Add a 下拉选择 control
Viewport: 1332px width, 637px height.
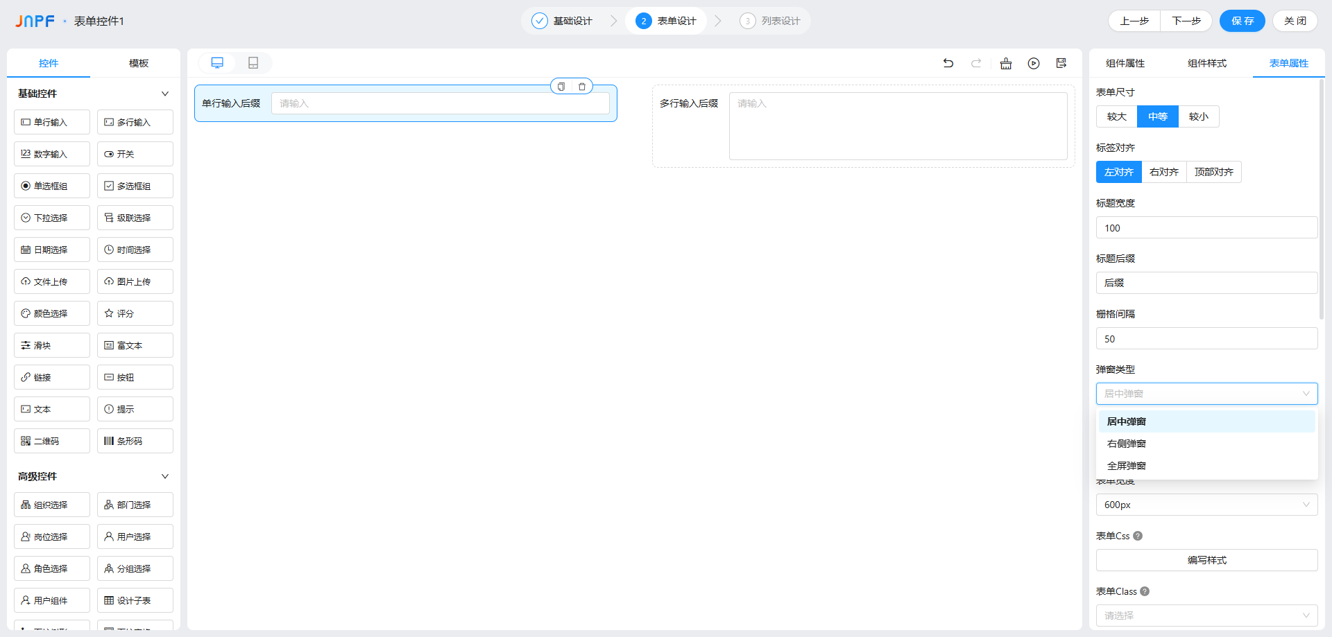(x=52, y=218)
